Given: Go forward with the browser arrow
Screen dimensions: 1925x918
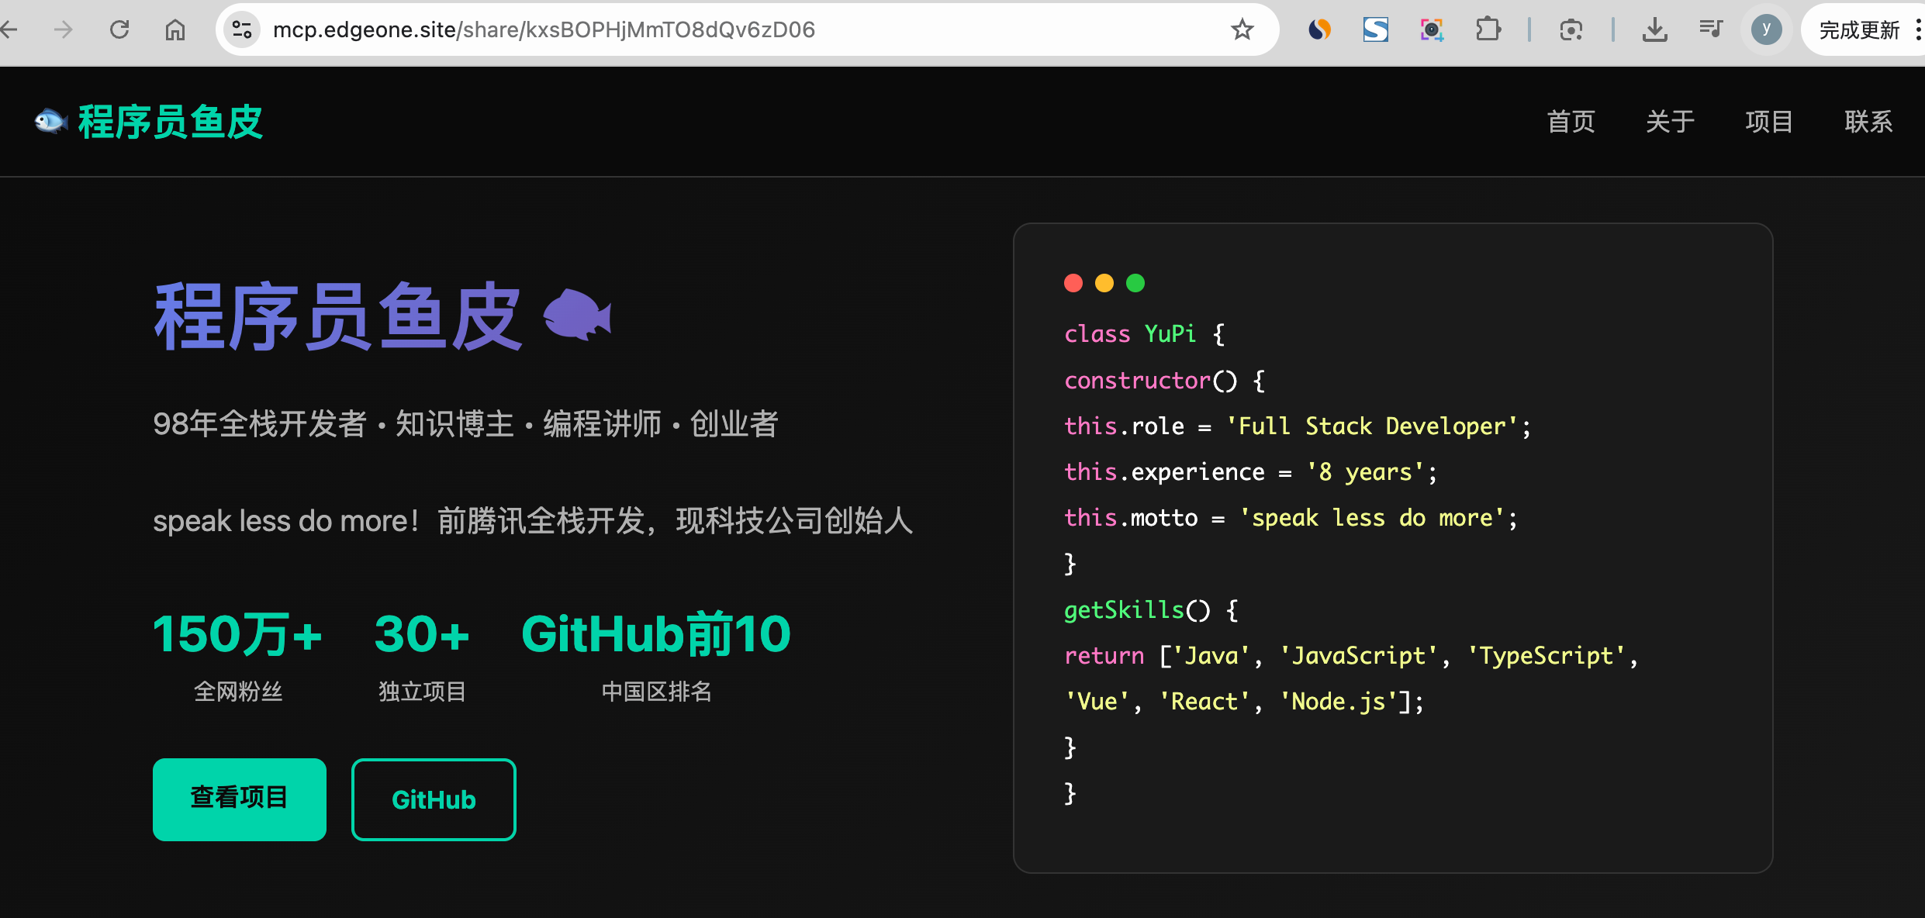Looking at the screenshot, I should [64, 29].
